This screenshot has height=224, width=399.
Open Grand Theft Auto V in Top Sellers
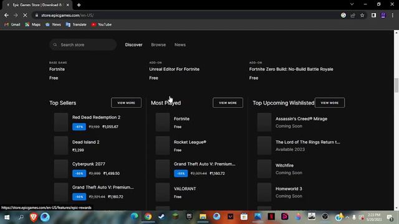tap(103, 187)
